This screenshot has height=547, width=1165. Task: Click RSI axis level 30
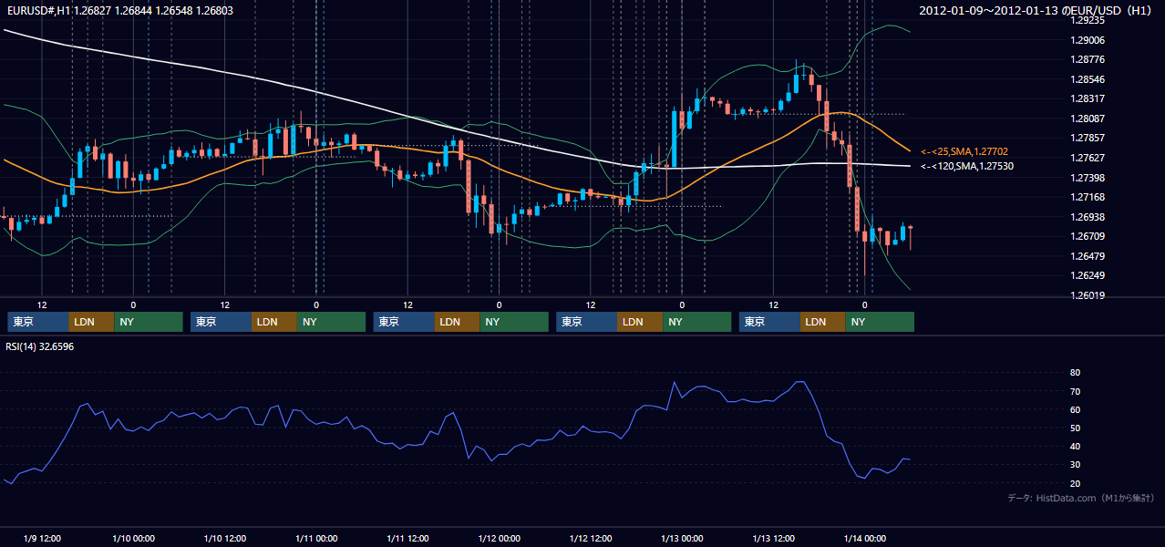click(x=1076, y=465)
